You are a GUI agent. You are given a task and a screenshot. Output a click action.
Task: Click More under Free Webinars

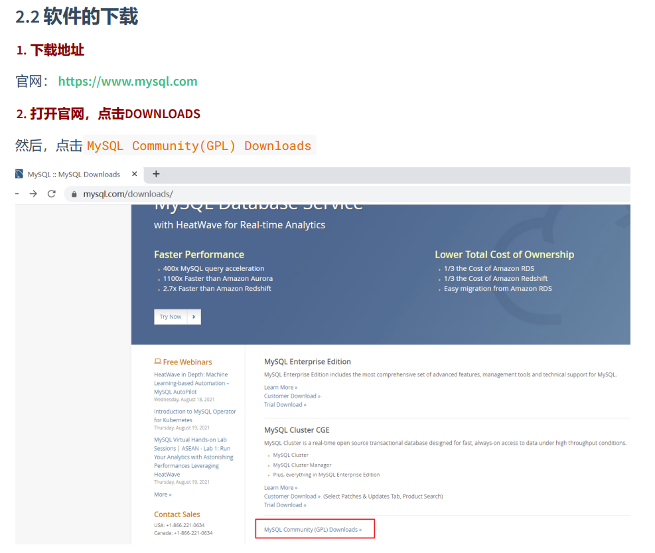tap(163, 495)
